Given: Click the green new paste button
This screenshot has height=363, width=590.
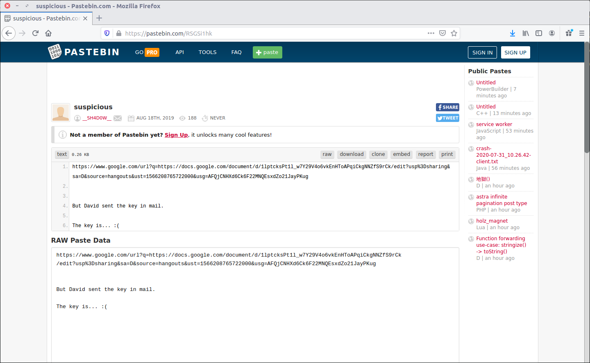Looking at the screenshot, I should pos(267,52).
